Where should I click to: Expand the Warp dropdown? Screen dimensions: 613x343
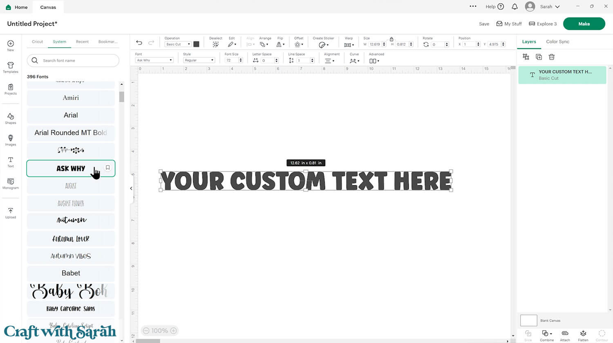pos(349,45)
